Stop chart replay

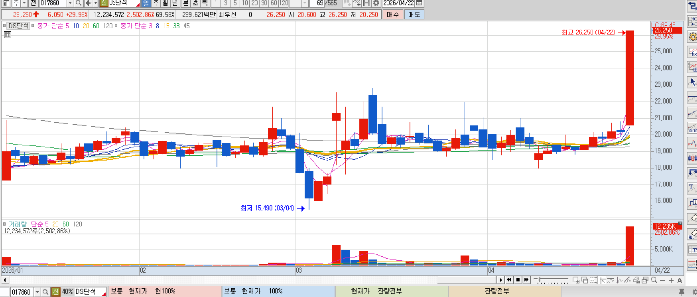[x=518, y=280]
